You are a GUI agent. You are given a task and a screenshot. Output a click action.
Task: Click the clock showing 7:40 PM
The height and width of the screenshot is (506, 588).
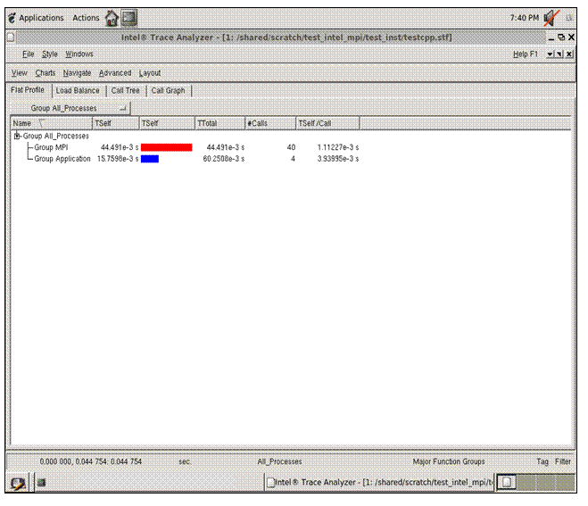click(525, 18)
